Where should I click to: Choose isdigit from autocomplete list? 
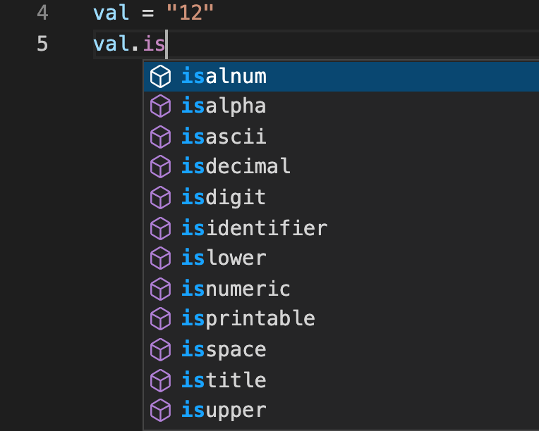pos(341,198)
